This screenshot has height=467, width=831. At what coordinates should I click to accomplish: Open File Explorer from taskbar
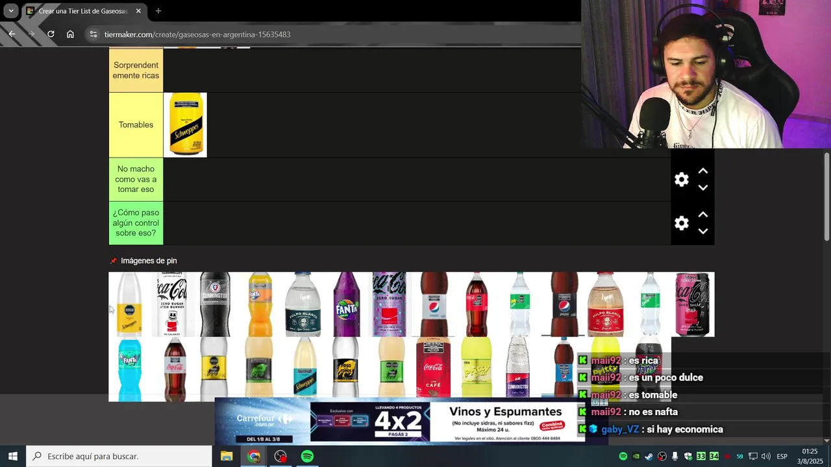[227, 457]
